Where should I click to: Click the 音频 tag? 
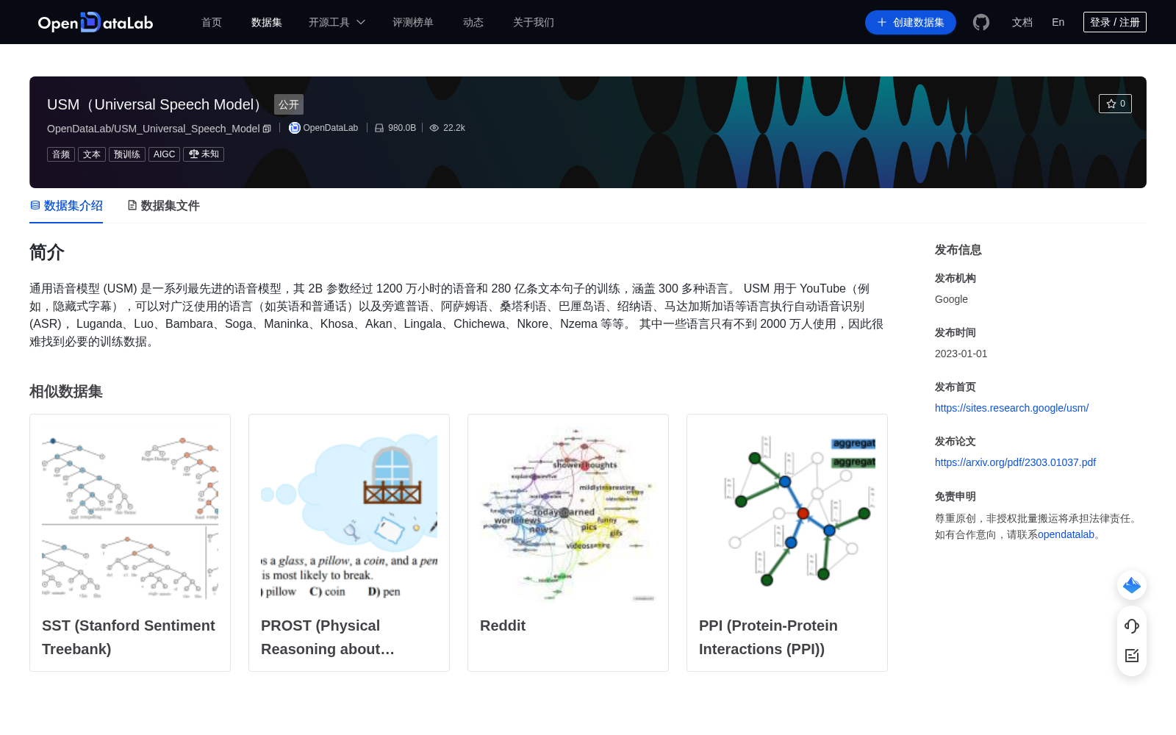61,154
